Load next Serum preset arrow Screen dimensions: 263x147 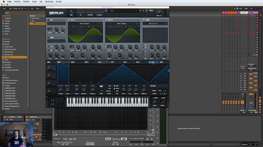pos(143,11)
